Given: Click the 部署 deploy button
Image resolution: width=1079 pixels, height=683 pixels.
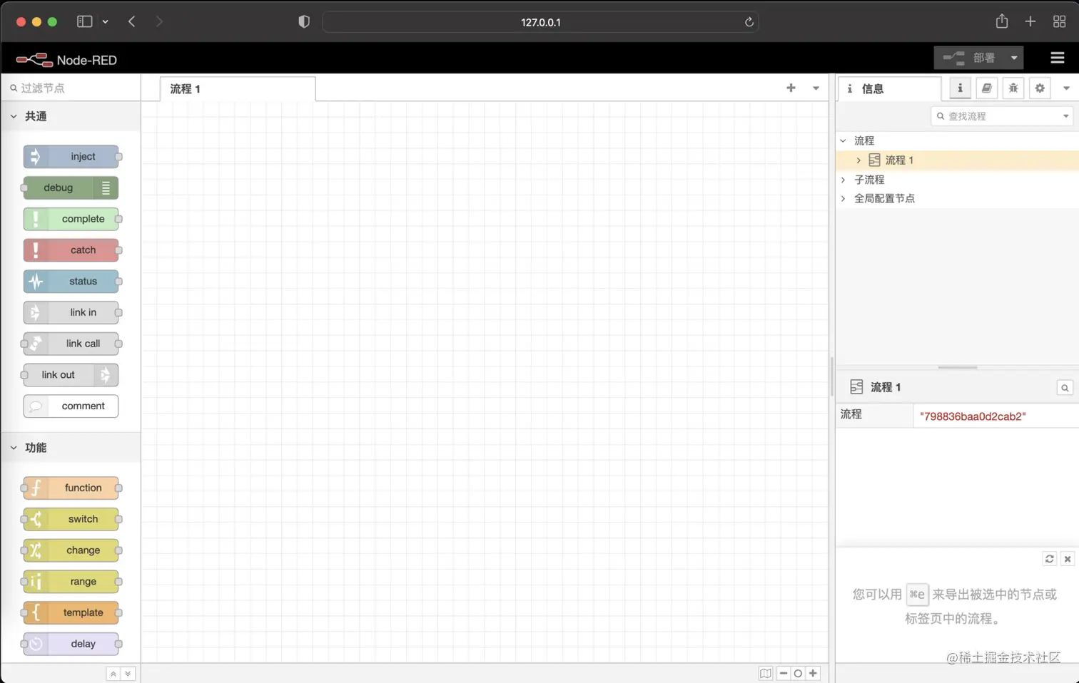Looking at the screenshot, I should tap(970, 58).
